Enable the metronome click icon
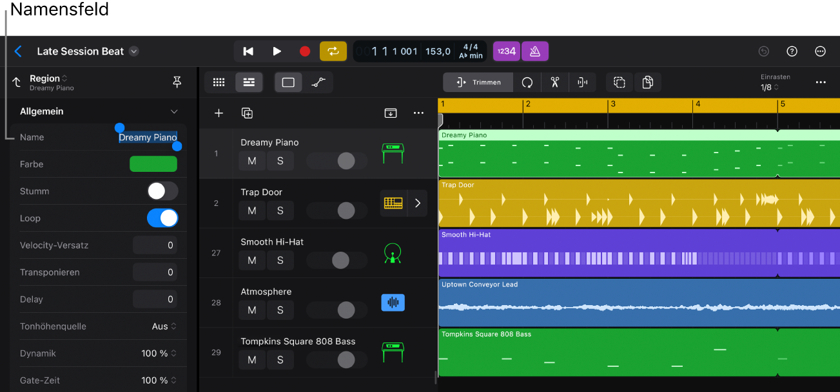 pyautogui.click(x=534, y=51)
